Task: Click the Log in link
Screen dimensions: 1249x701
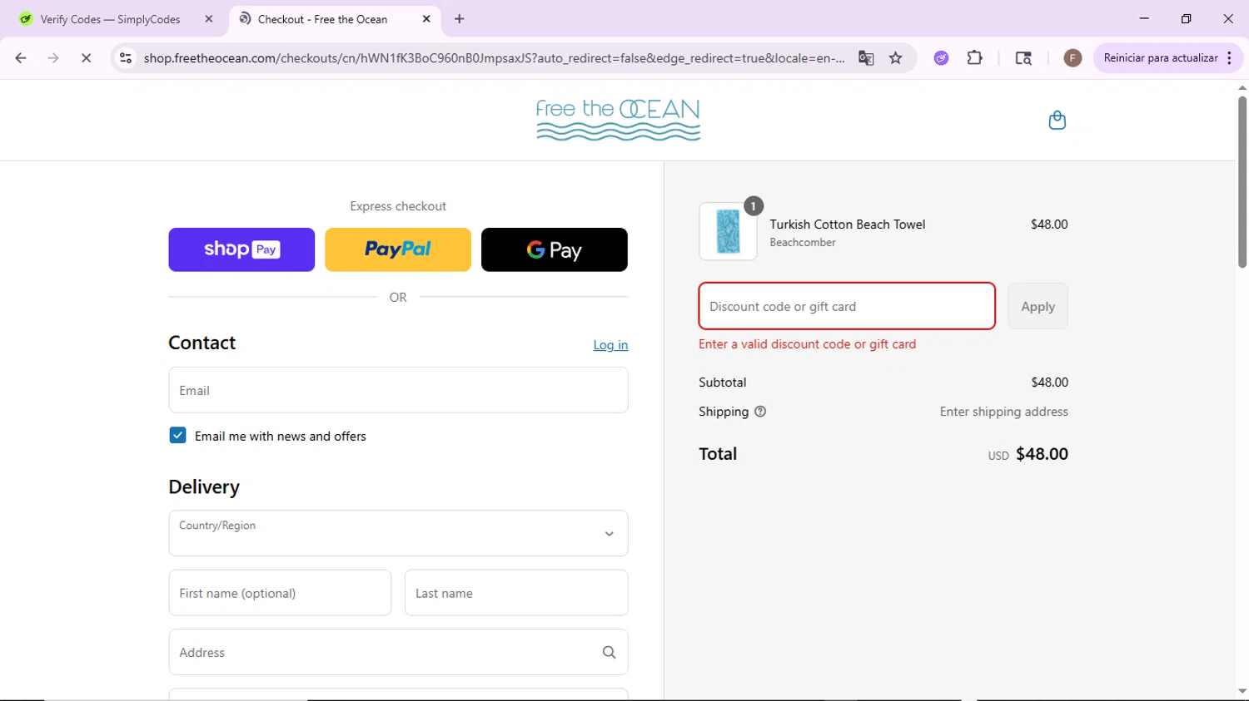Action: point(610,345)
